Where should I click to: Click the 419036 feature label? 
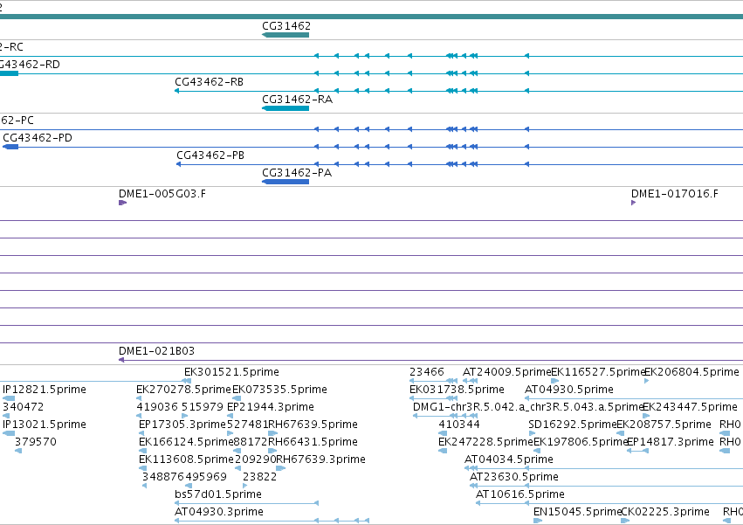click(157, 407)
